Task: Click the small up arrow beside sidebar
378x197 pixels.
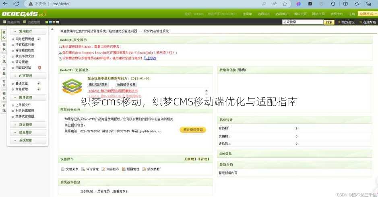Action: [x=52, y=29]
